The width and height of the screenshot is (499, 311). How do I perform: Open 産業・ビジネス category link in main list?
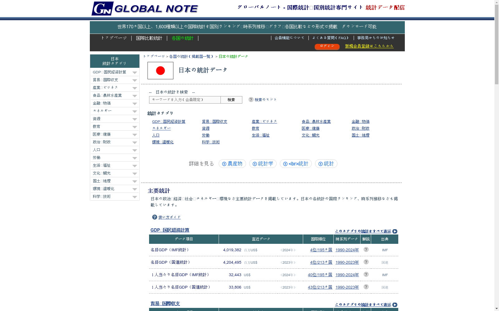point(264,122)
